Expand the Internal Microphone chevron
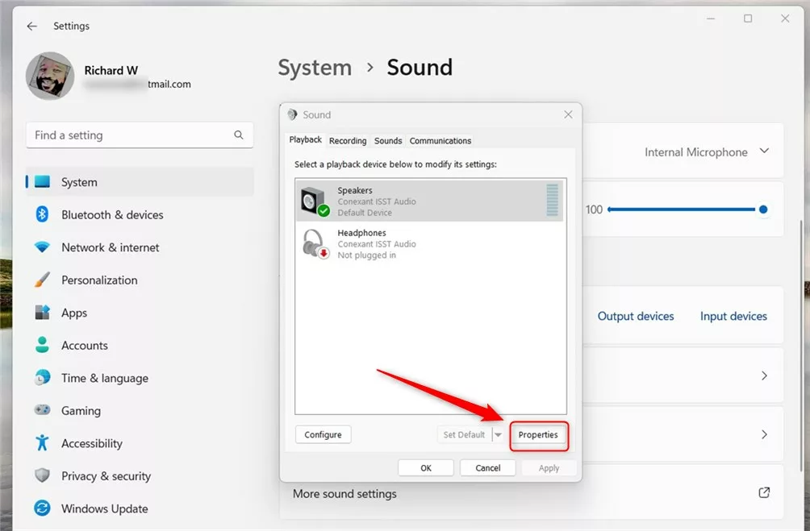Image resolution: width=810 pixels, height=531 pixels. (764, 151)
